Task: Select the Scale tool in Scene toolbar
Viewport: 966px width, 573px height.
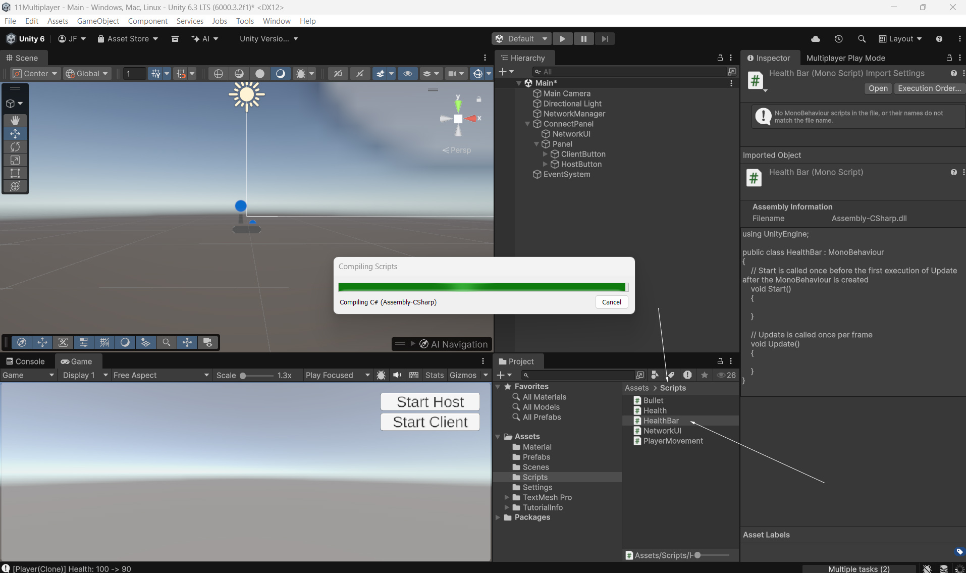Action: (15, 160)
